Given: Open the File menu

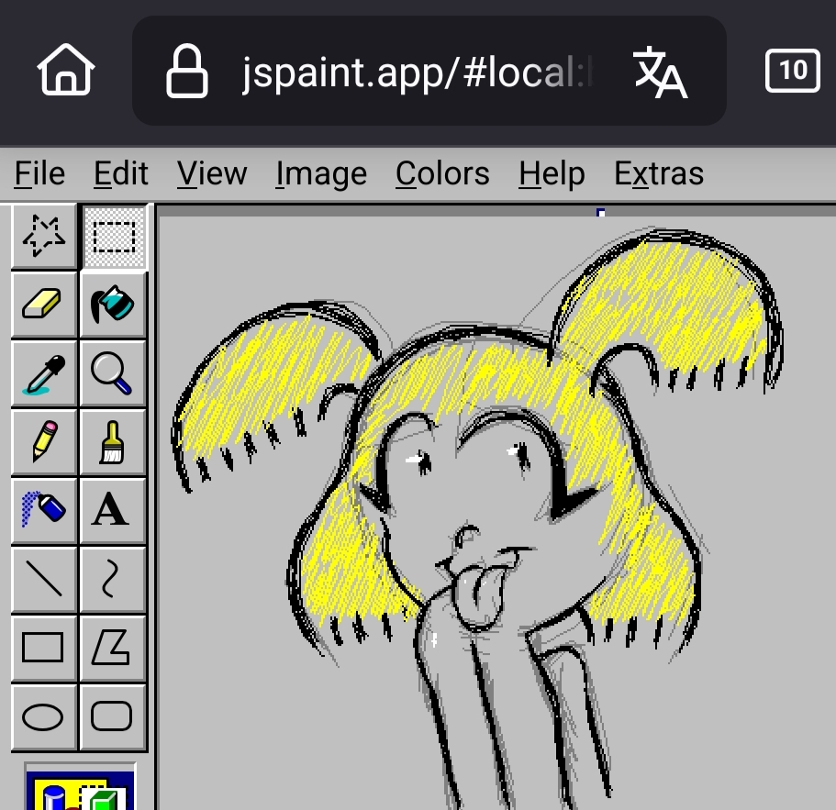Looking at the screenshot, I should pos(39,173).
